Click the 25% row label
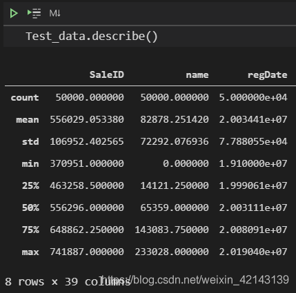 tap(30, 185)
